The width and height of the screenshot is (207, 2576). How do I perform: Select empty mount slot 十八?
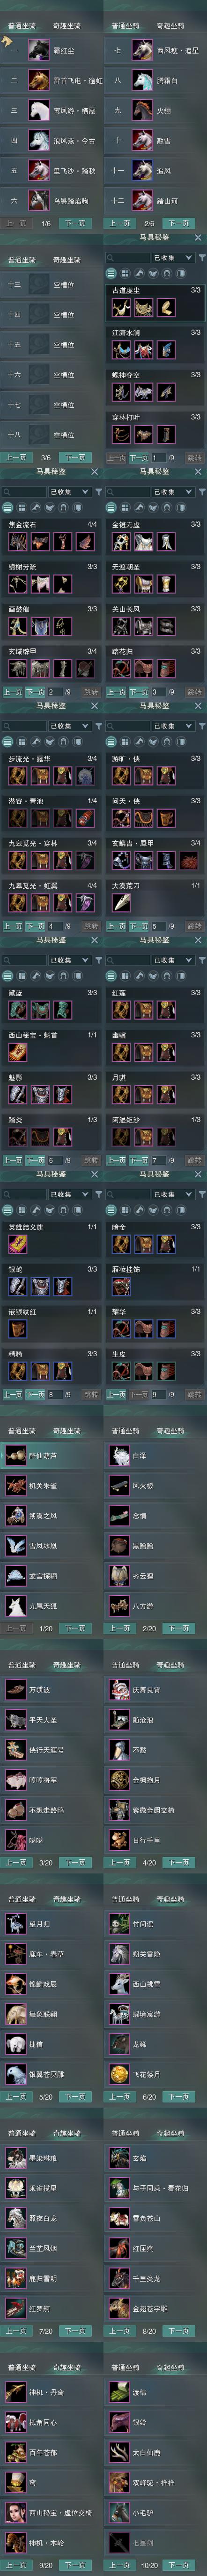(x=52, y=435)
